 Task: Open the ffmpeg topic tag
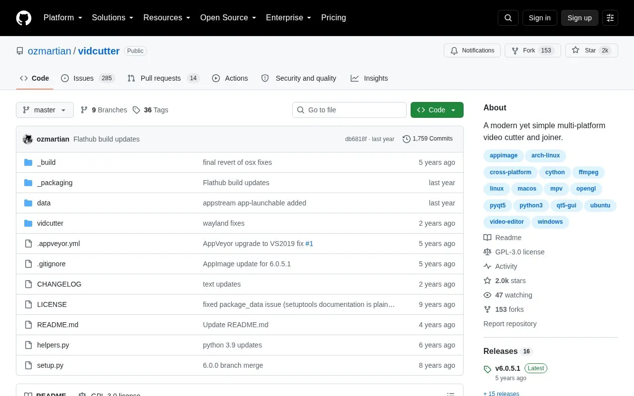click(x=588, y=172)
